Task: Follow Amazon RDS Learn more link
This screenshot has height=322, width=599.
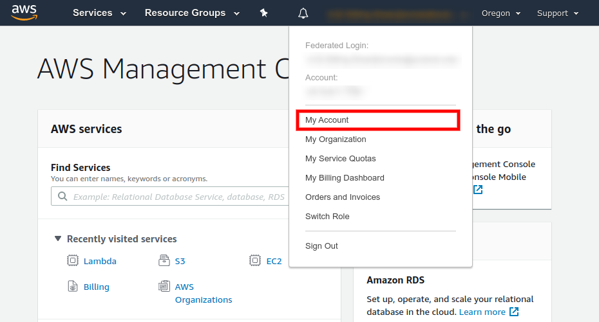Action: click(482, 312)
